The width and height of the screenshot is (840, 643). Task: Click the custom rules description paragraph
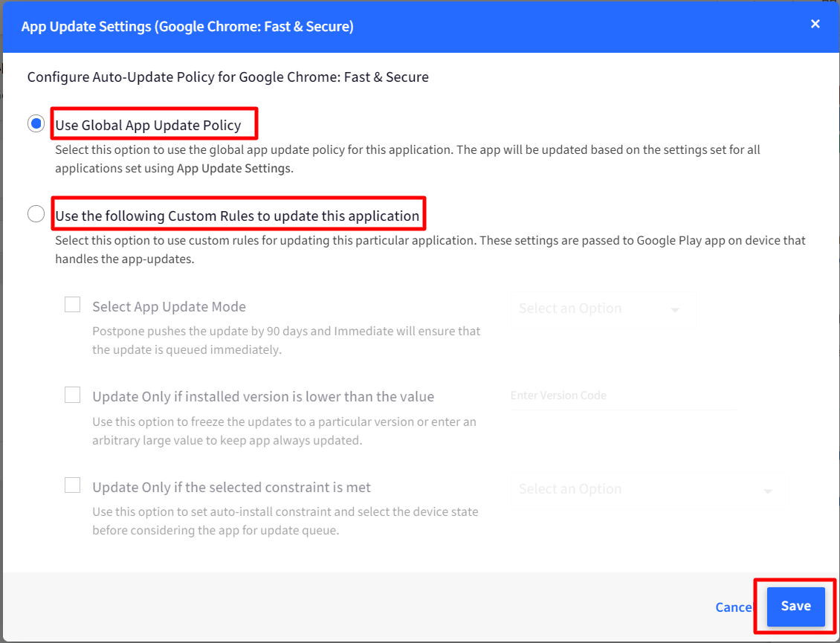[x=430, y=249]
